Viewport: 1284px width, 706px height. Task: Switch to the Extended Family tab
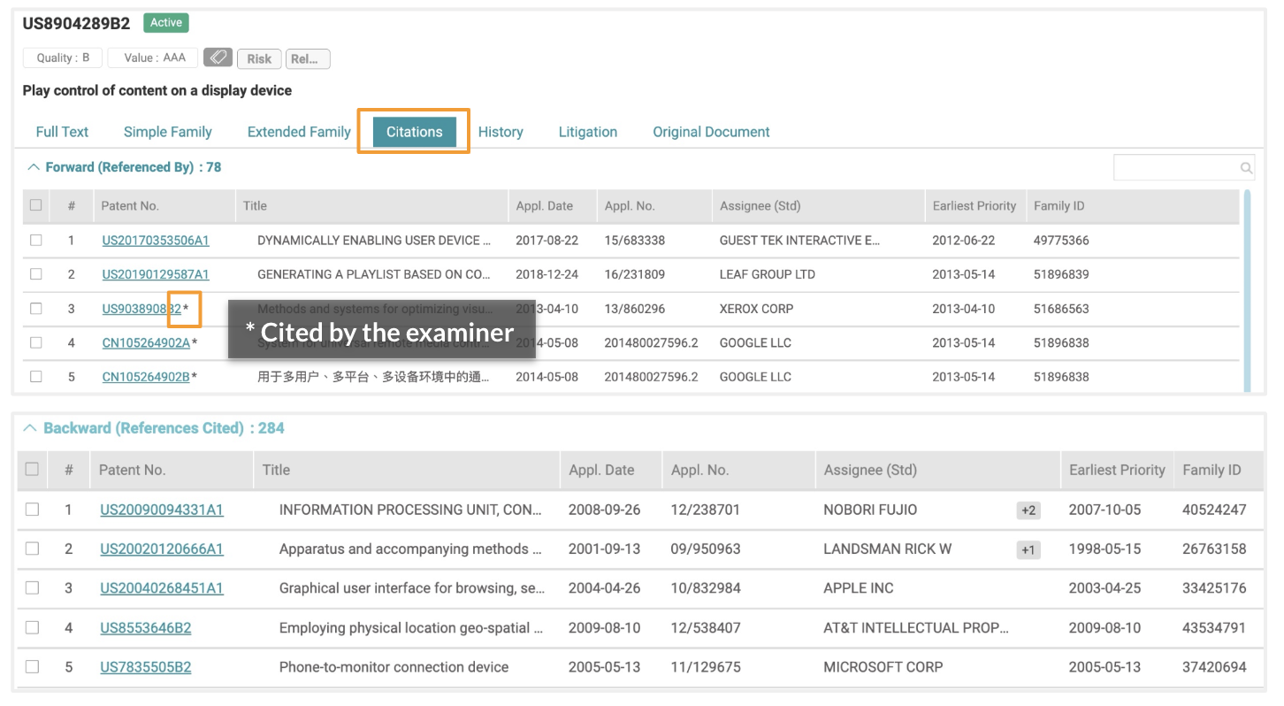(299, 132)
